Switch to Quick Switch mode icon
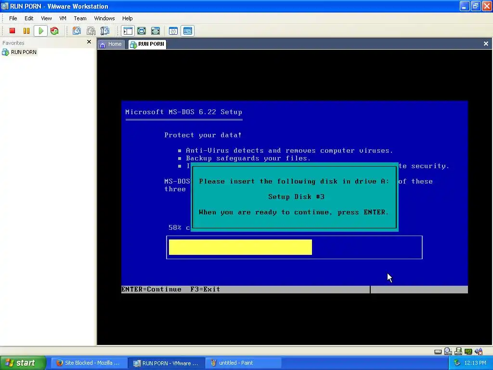 coord(142,31)
